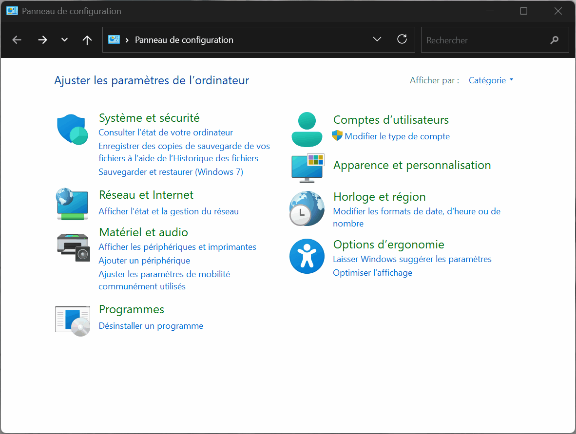Click the title bar Control Panel icon
The height and width of the screenshot is (434, 576).
[x=12, y=11]
